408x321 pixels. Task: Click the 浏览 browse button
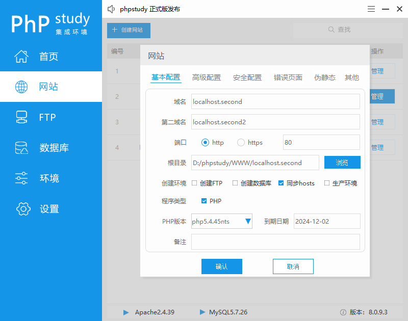(x=342, y=162)
